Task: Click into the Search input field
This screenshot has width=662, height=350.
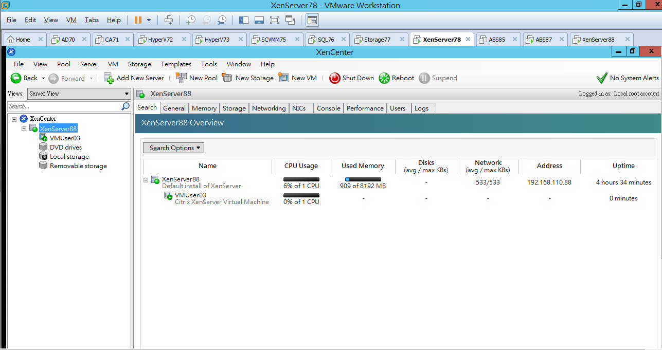Action: coord(64,106)
